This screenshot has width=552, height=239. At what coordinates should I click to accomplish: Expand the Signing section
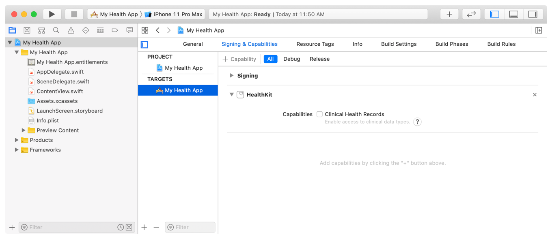click(232, 76)
